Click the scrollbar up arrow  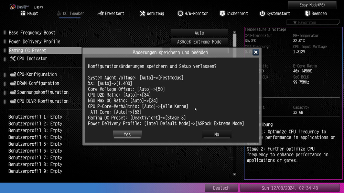(235, 32)
